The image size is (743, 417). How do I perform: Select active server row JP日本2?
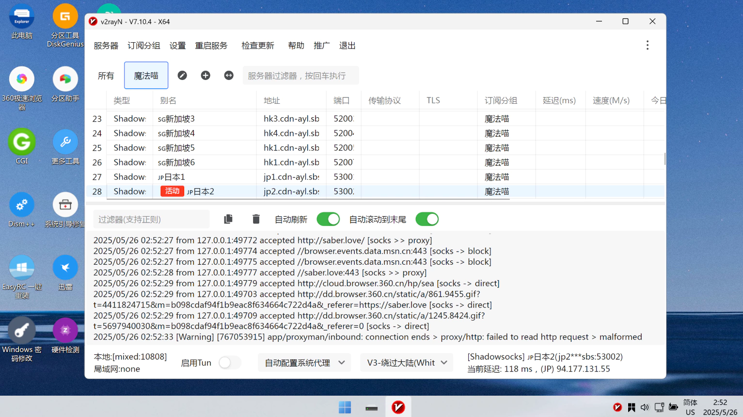[375, 192]
